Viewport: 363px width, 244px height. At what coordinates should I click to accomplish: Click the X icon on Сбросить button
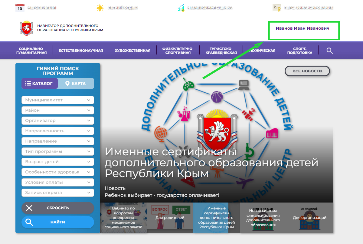(29, 208)
